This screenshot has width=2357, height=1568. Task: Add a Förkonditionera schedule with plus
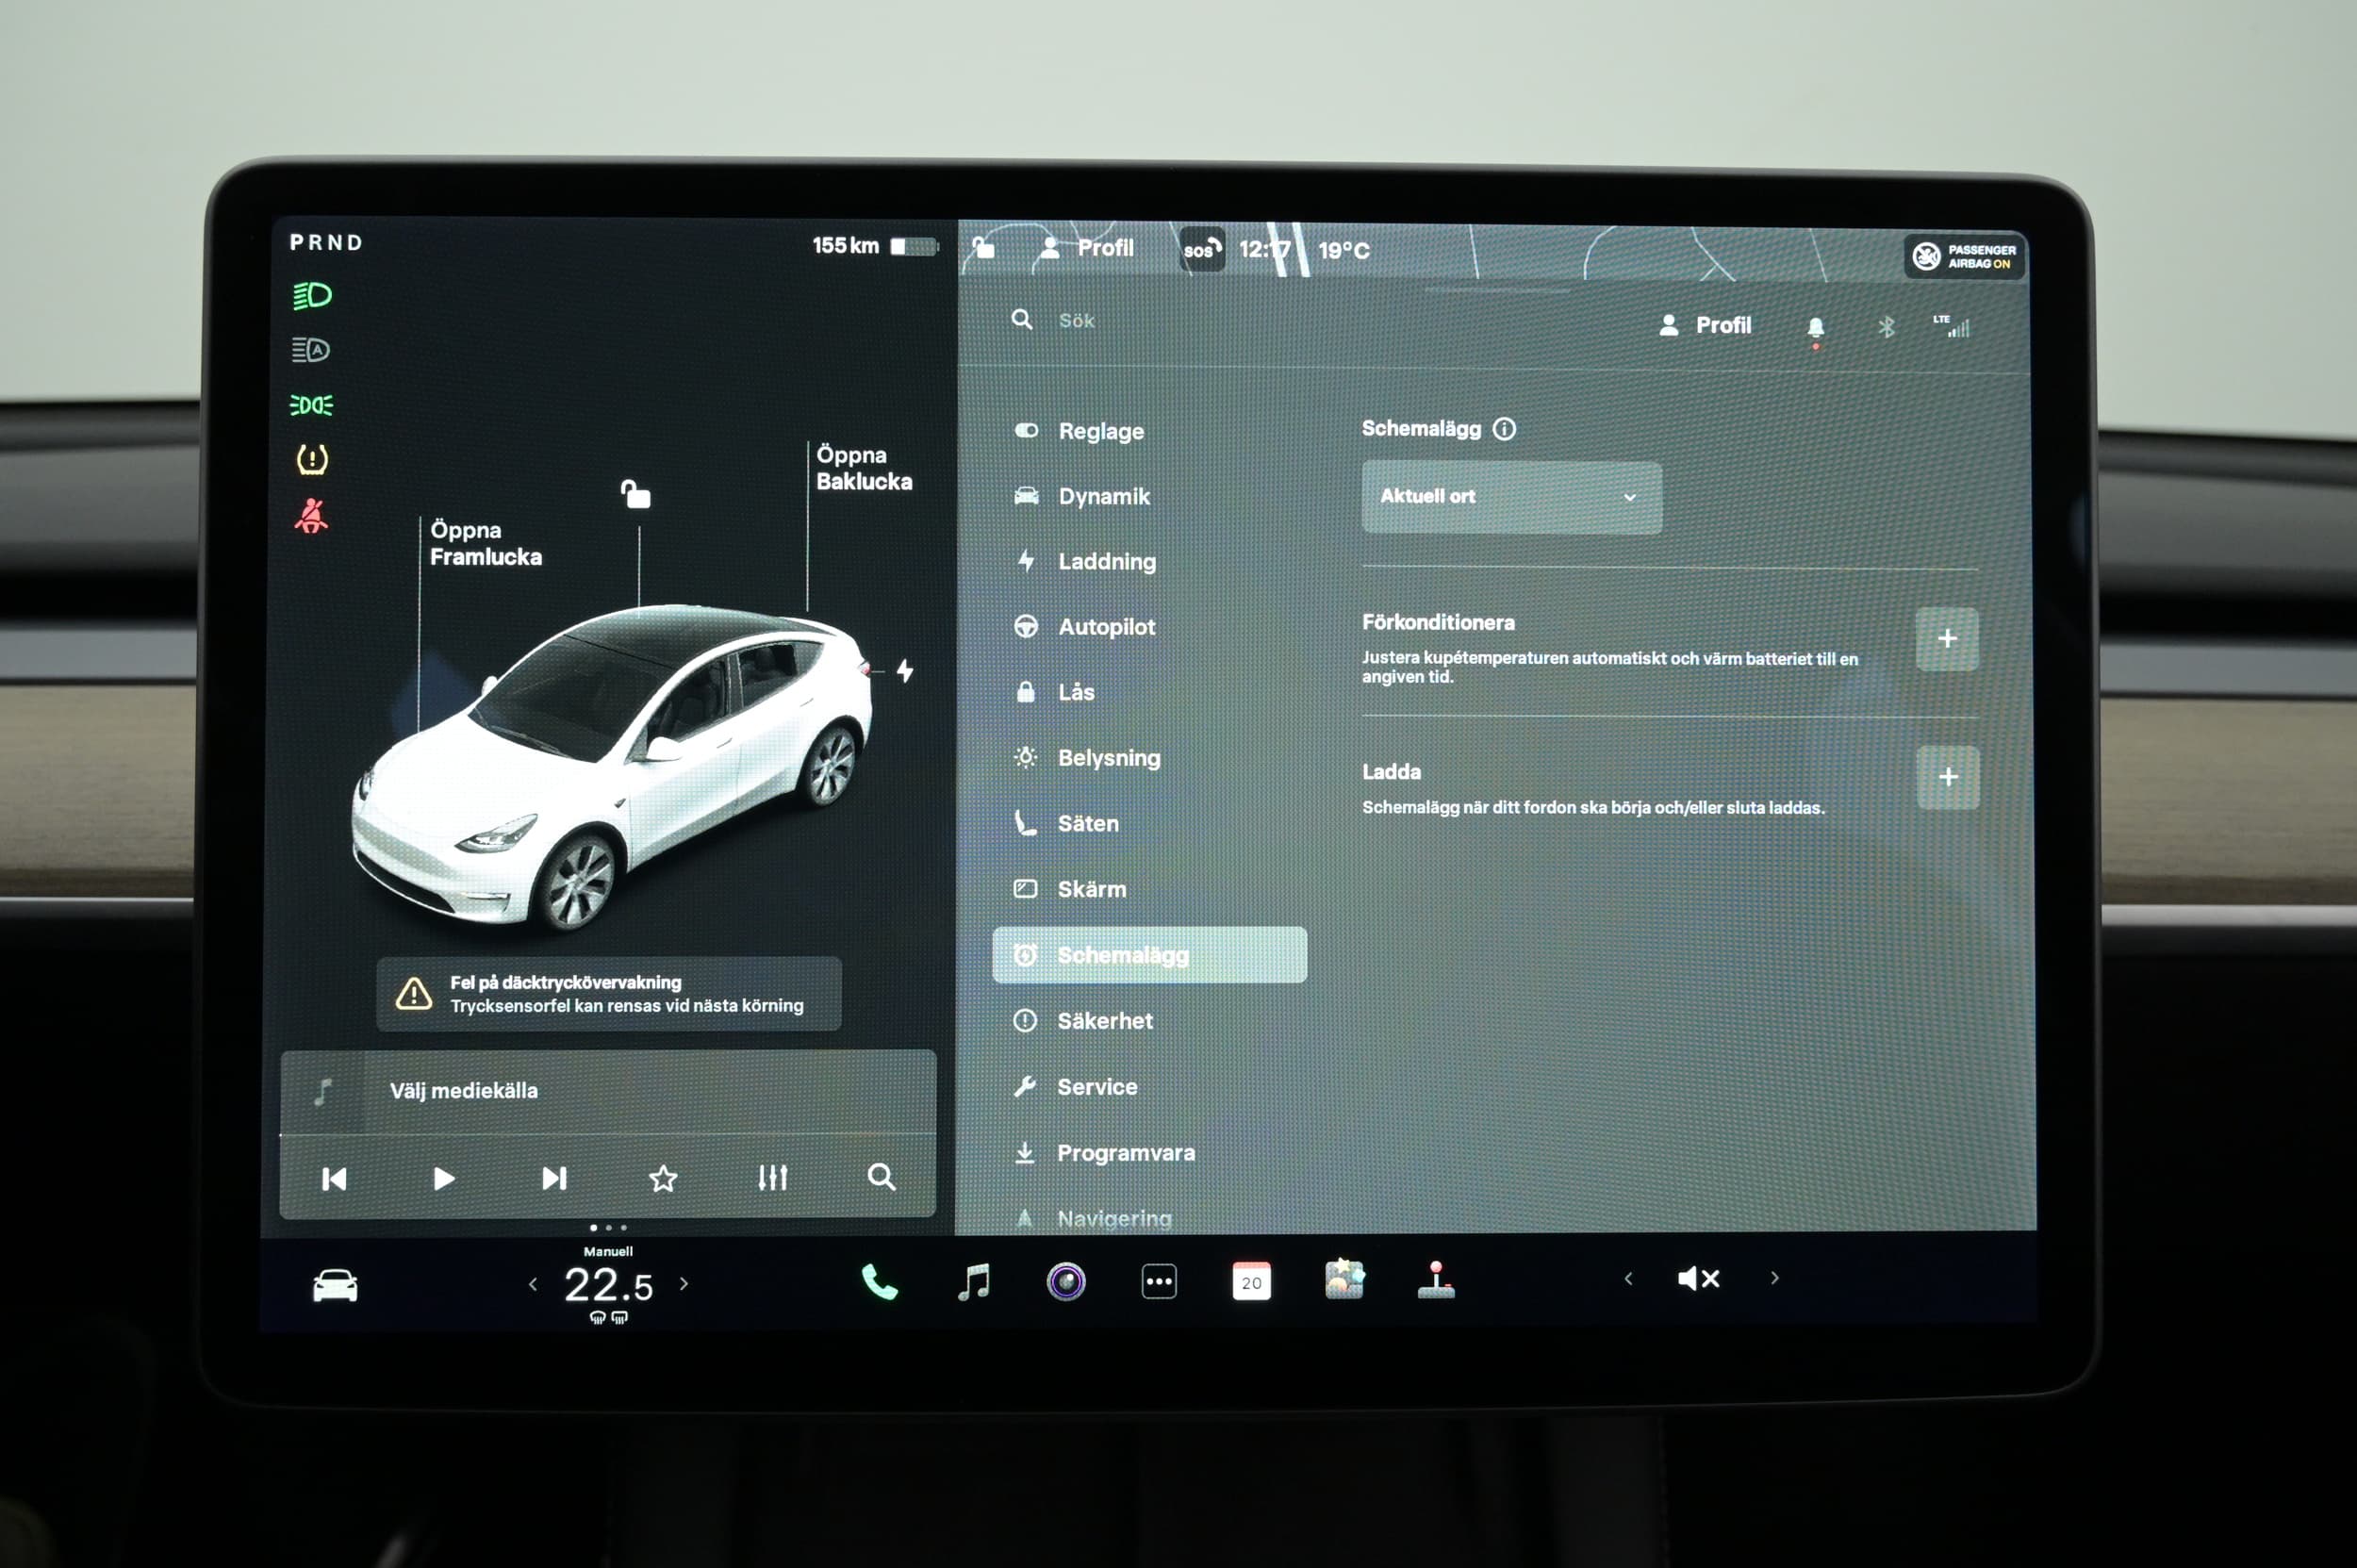[x=1946, y=639]
